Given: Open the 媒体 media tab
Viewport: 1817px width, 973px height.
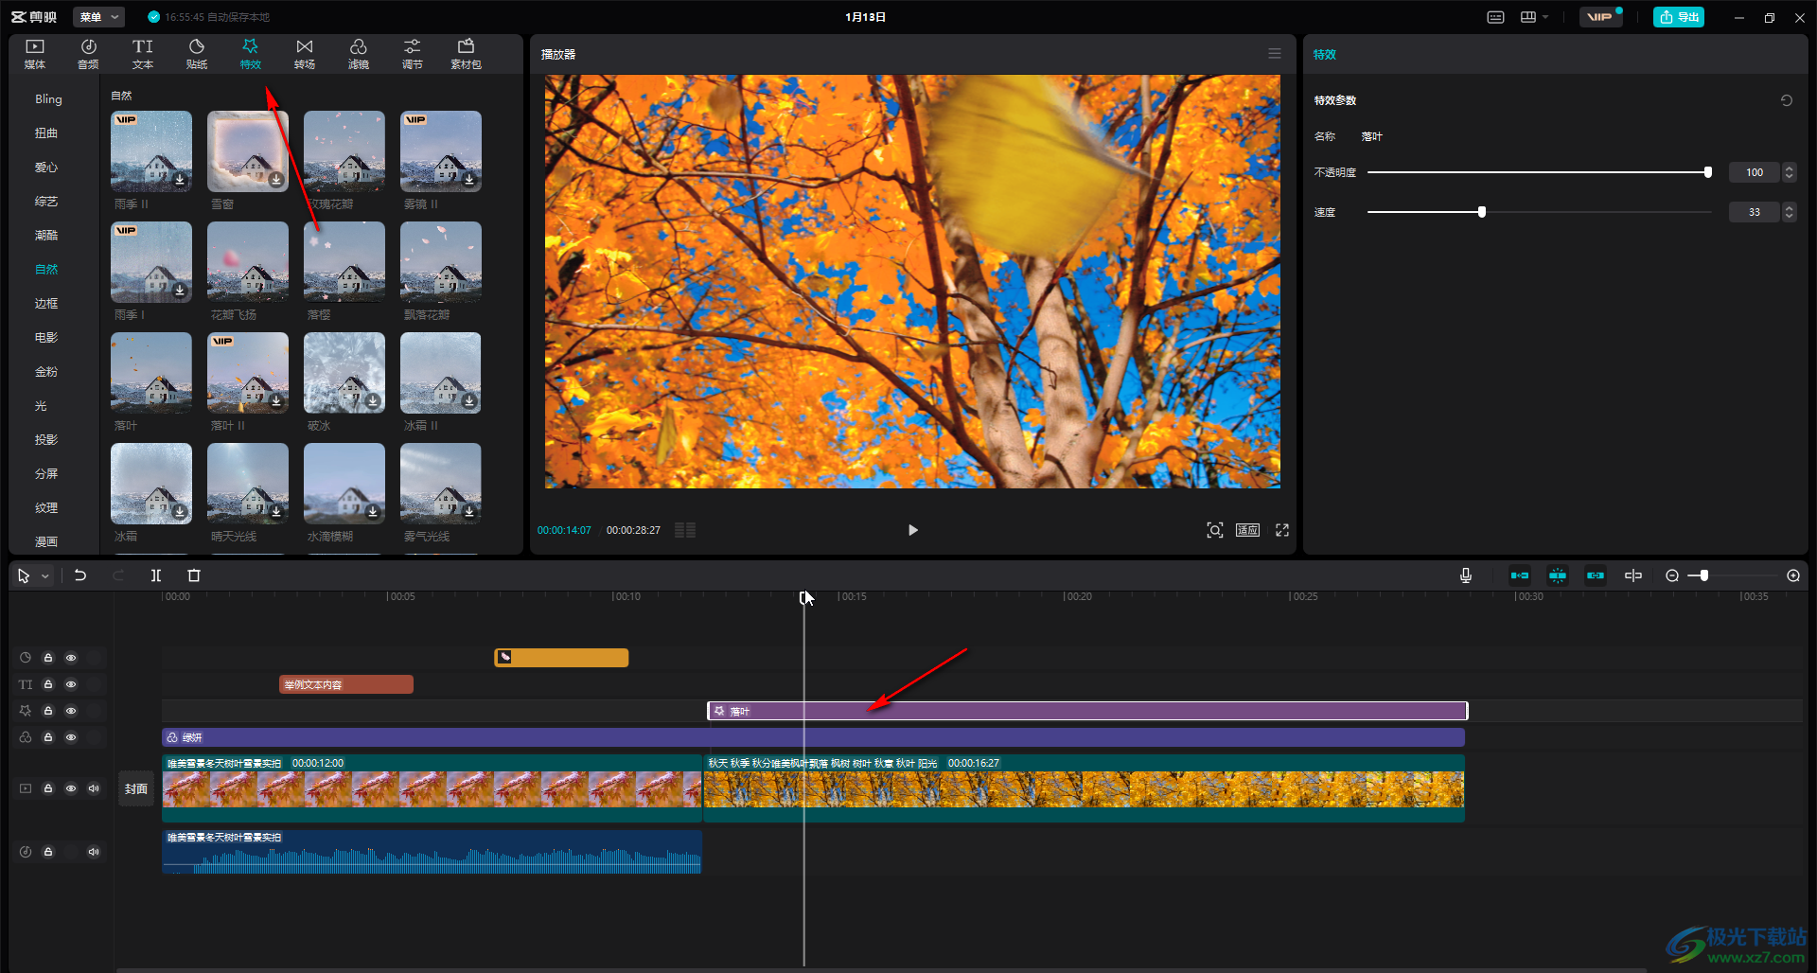Looking at the screenshot, I should click(35, 54).
